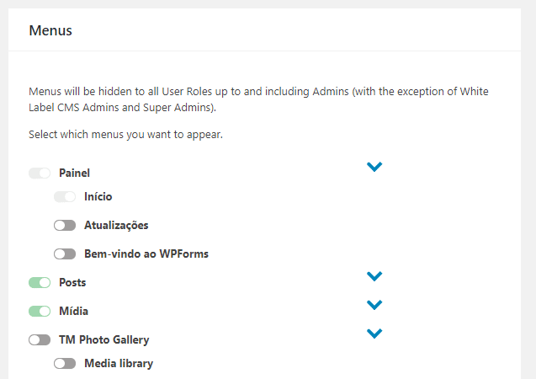Click the Atualizações submenu label
The image size is (536, 379).
pos(116,226)
